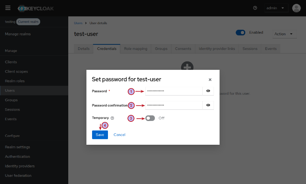Toggle the Temporary password switch
The height and width of the screenshot is (184, 306).
click(150, 118)
